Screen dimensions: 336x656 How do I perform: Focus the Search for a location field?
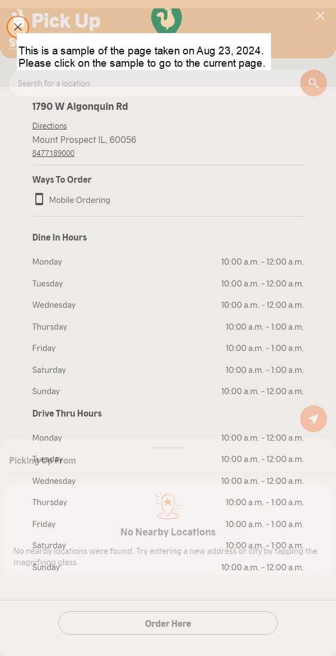(155, 83)
